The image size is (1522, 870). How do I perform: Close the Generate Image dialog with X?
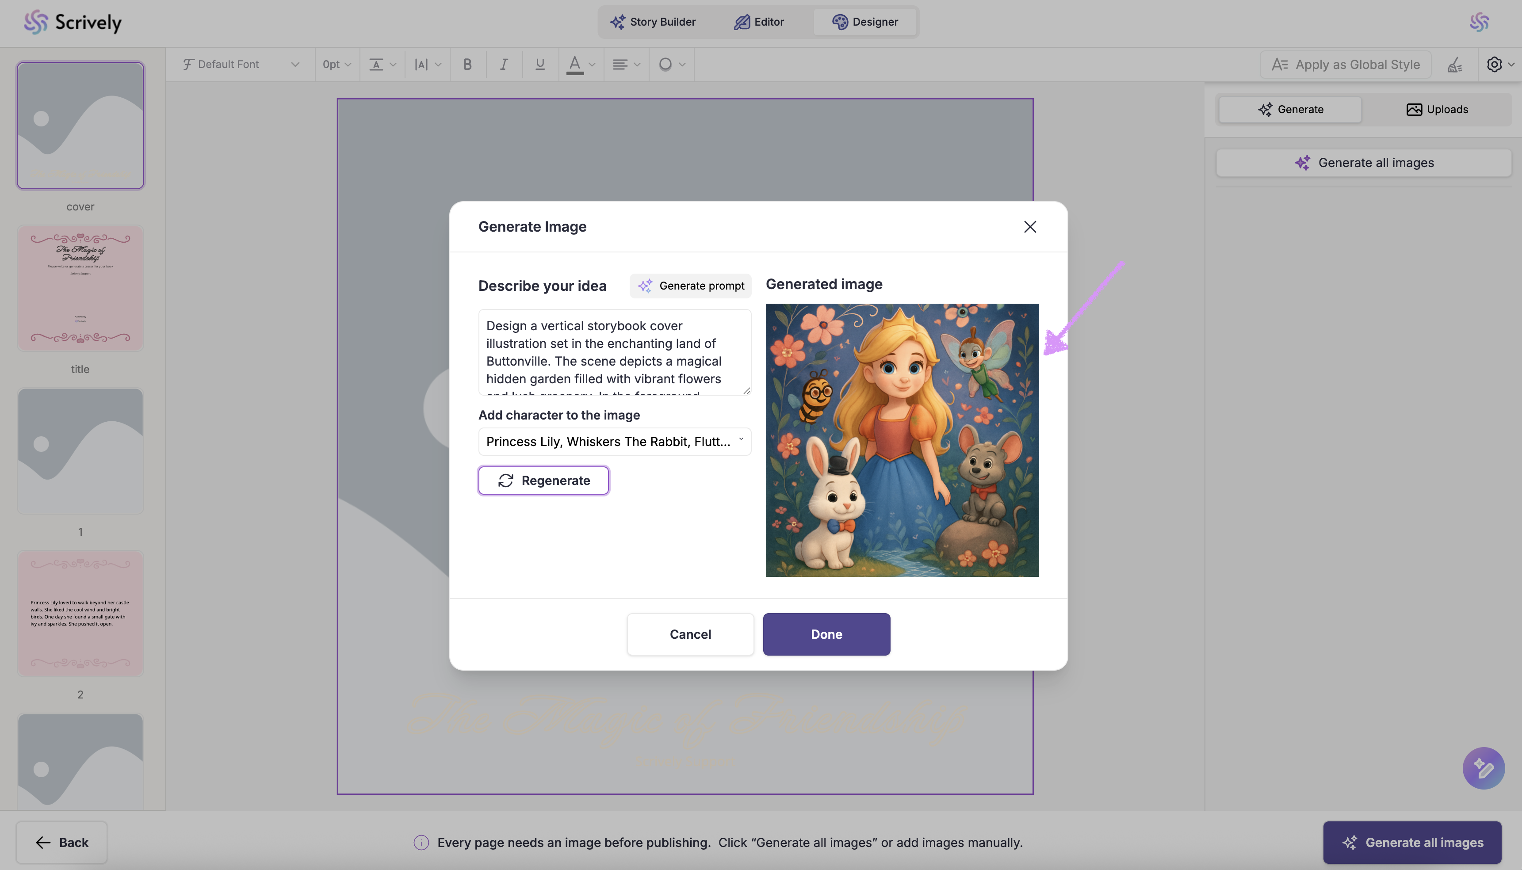click(x=1029, y=227)
